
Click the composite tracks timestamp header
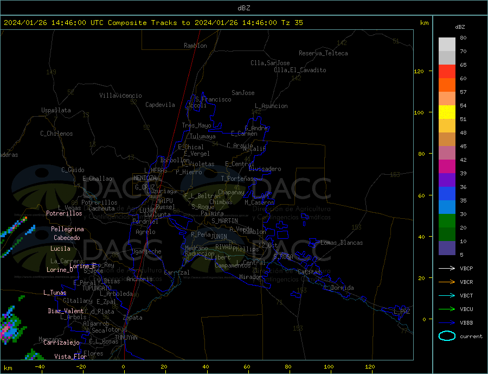coord(153,23)
